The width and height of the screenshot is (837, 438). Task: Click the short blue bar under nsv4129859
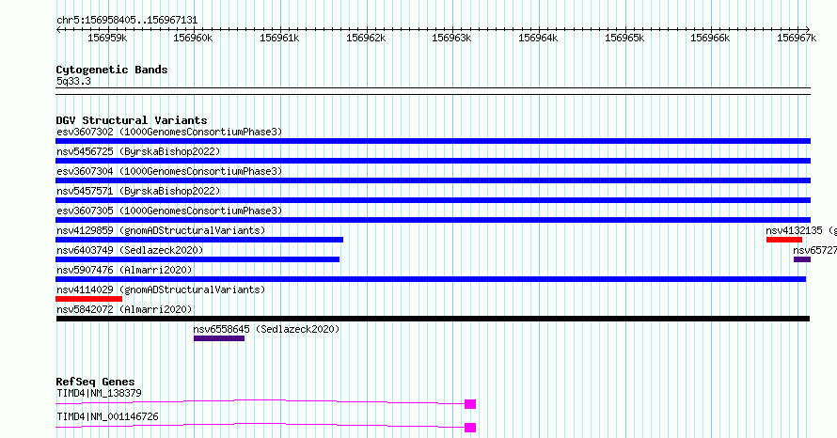pos(199,240)
